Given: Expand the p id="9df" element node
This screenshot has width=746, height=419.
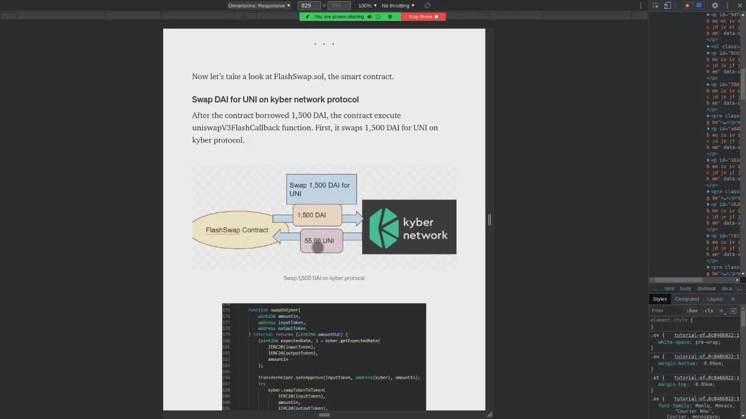Looking at the screenshot, I should point(709,15).
